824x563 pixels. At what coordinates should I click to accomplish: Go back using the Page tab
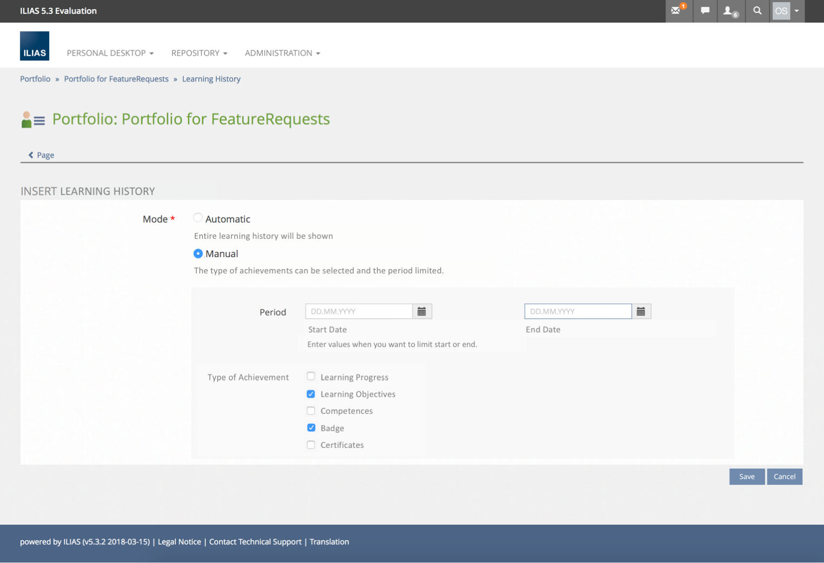tap(42, 155)
